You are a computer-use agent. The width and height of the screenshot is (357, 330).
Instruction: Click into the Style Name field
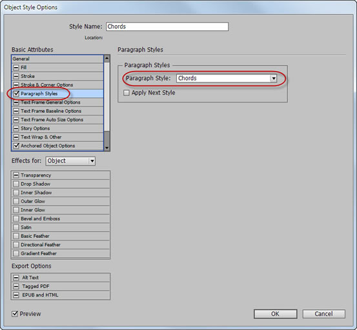click(167, 26)
